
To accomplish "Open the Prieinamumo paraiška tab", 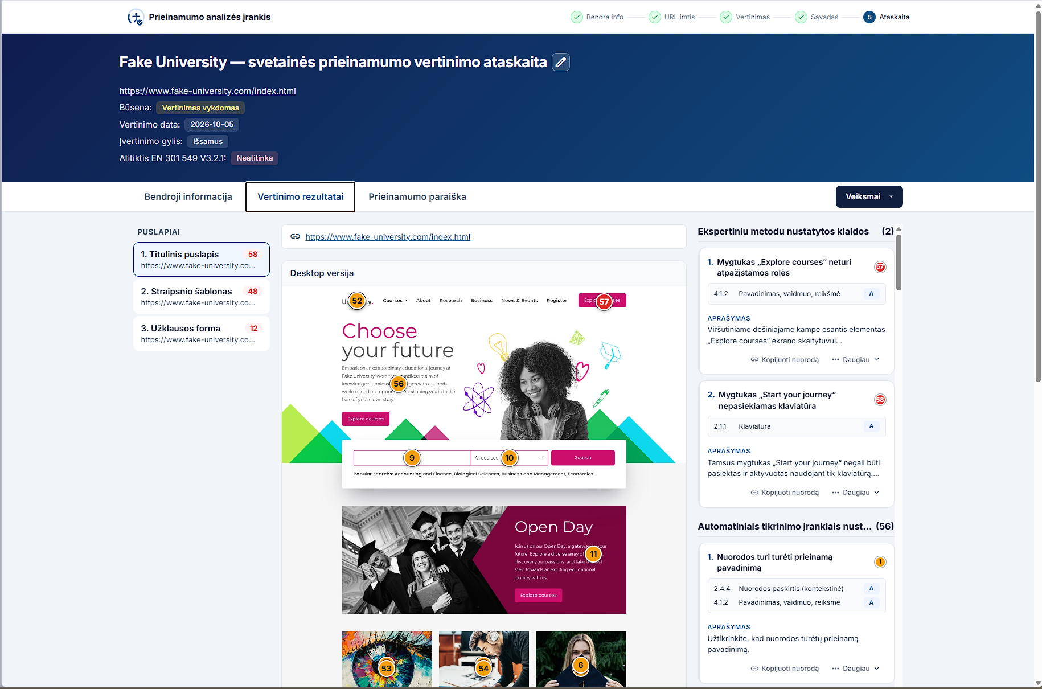I will click(x=417, y=196).
